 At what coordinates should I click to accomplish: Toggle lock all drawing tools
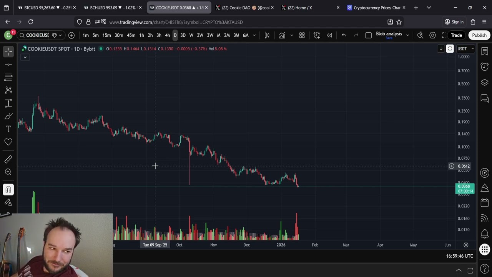coord(8,202)
